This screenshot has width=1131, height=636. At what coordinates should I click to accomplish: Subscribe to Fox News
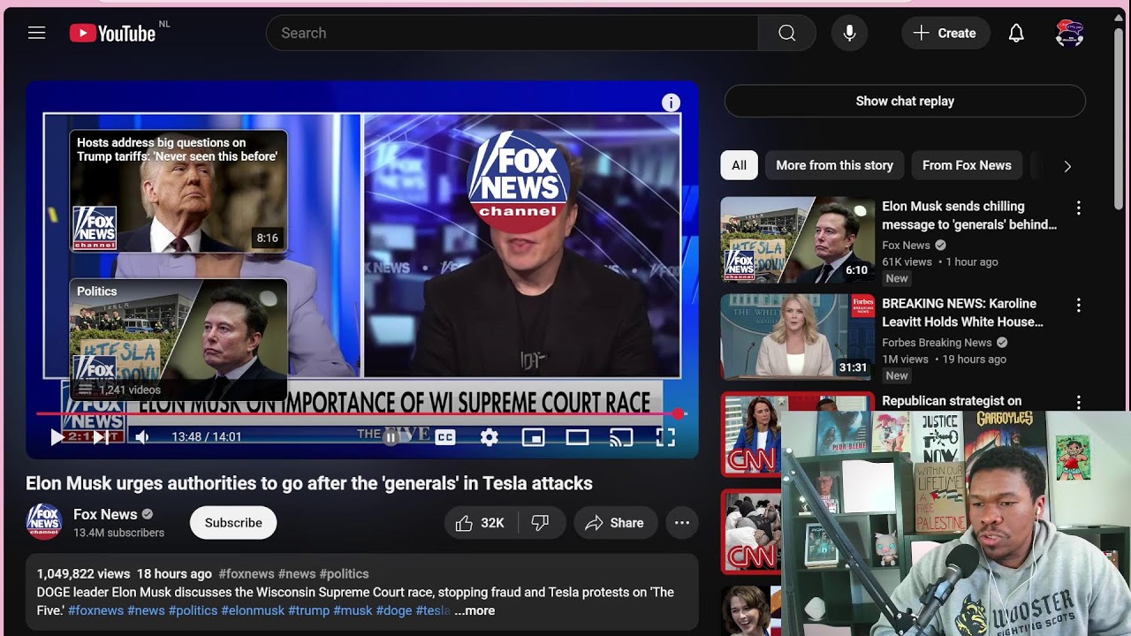(233, 523)
